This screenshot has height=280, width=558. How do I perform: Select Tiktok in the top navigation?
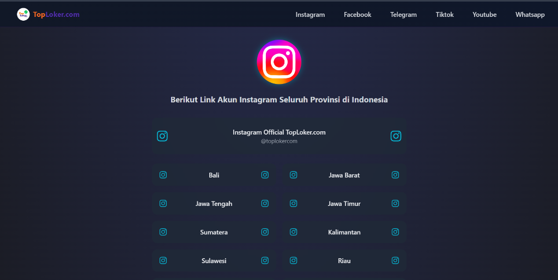[x=445, y=15]
